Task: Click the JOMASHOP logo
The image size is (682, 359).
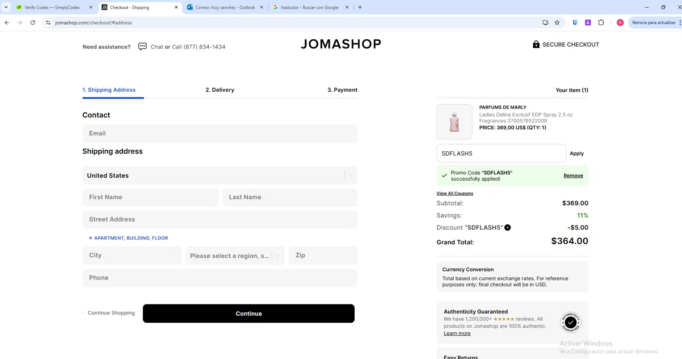Action: [x=341, y=44]
